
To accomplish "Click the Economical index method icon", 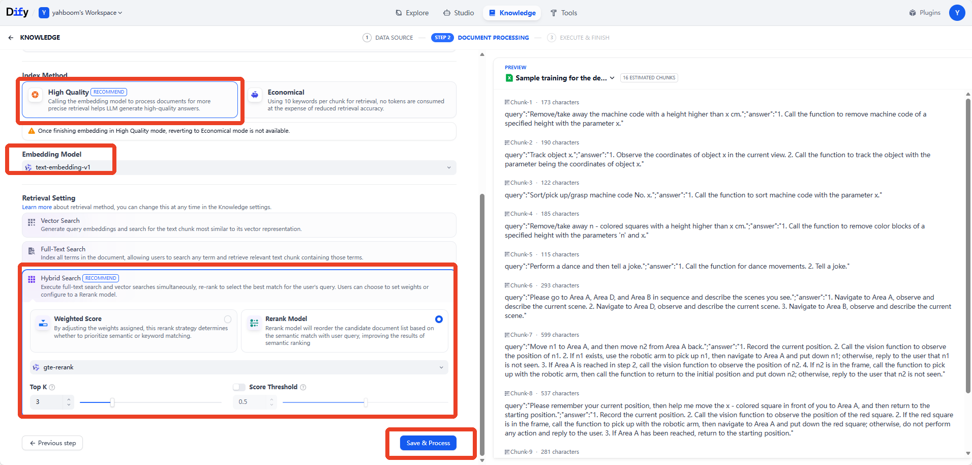I will pyautogui.click(x=255, y=95).
